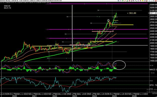Select the white vertical line on the chart
The width and height of the screenshot is (157, 97).
click(x=72, y=33)
